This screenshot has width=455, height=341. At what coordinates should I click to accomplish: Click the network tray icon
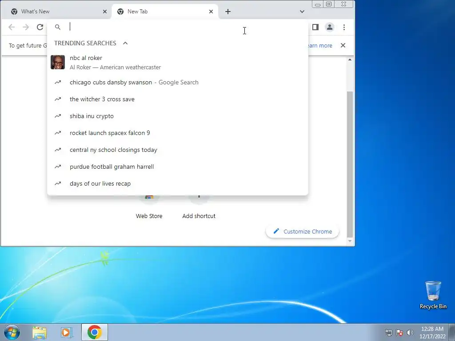388,333
